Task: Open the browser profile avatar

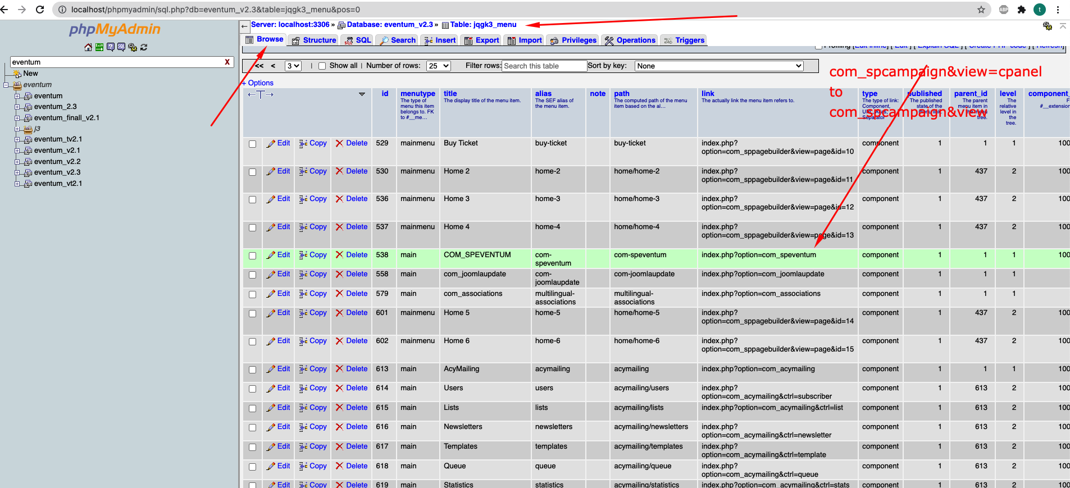Action: click(1040, 10)
